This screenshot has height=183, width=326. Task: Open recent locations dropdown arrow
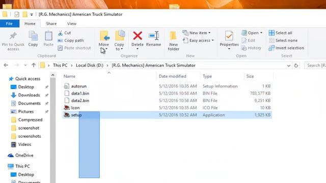tap(25, 66)
